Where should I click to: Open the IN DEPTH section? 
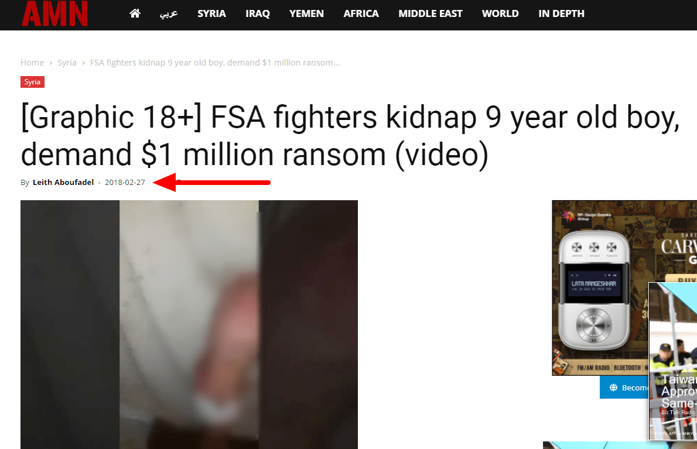[x=561, y=14]
